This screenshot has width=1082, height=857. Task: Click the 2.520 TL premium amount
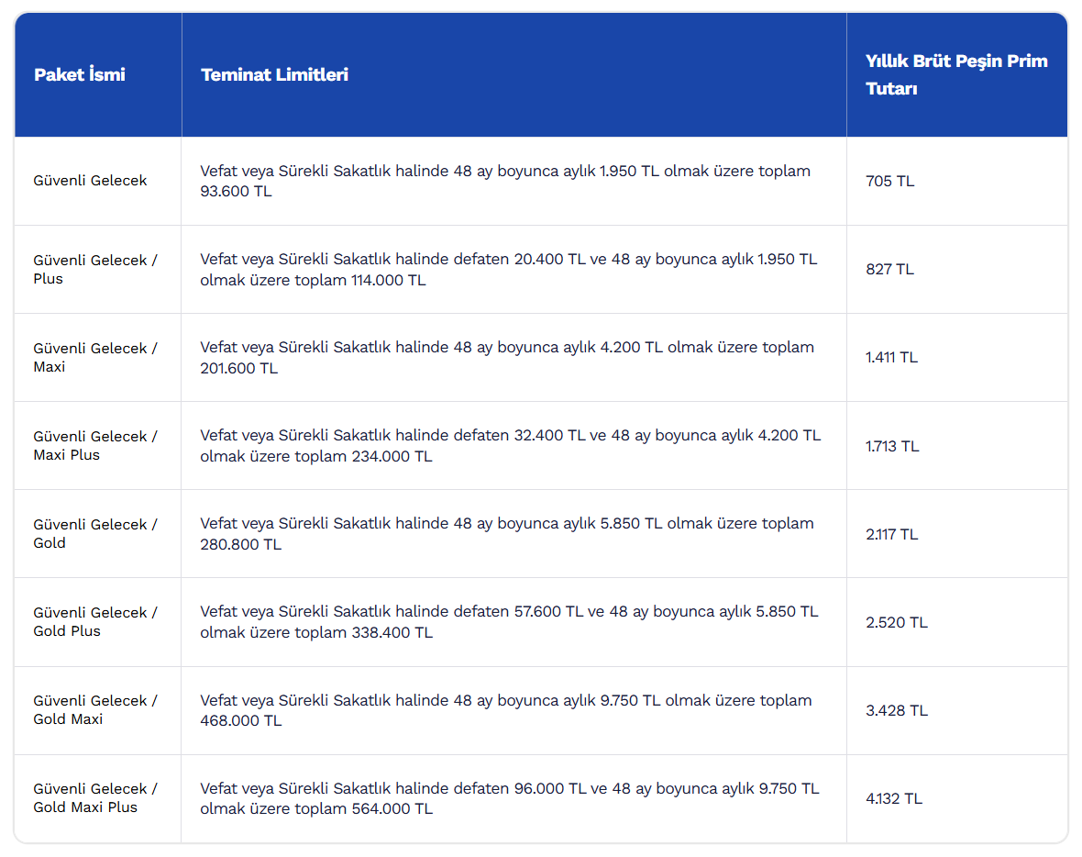pyautogui.click(x=896, y=623)
